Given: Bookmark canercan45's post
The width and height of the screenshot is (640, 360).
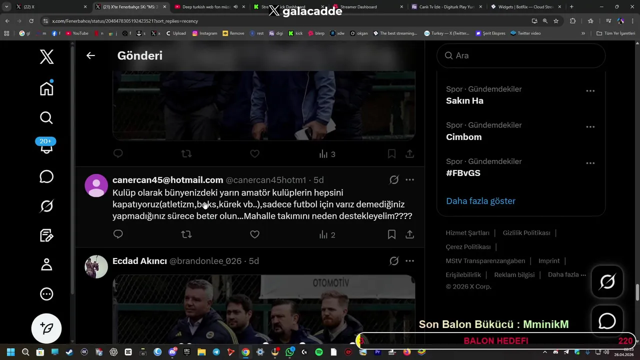Looking at the screenshot, I should pos(391,234).
